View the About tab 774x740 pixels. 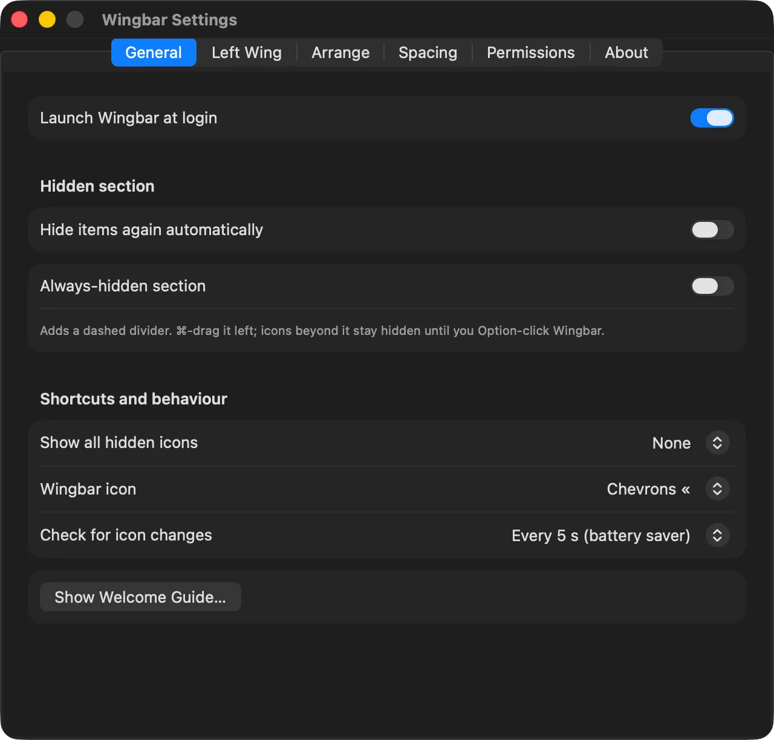(626, 53)
